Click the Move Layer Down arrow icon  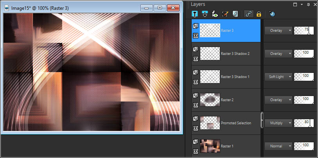pyautogui.click(x=205, y=14)
